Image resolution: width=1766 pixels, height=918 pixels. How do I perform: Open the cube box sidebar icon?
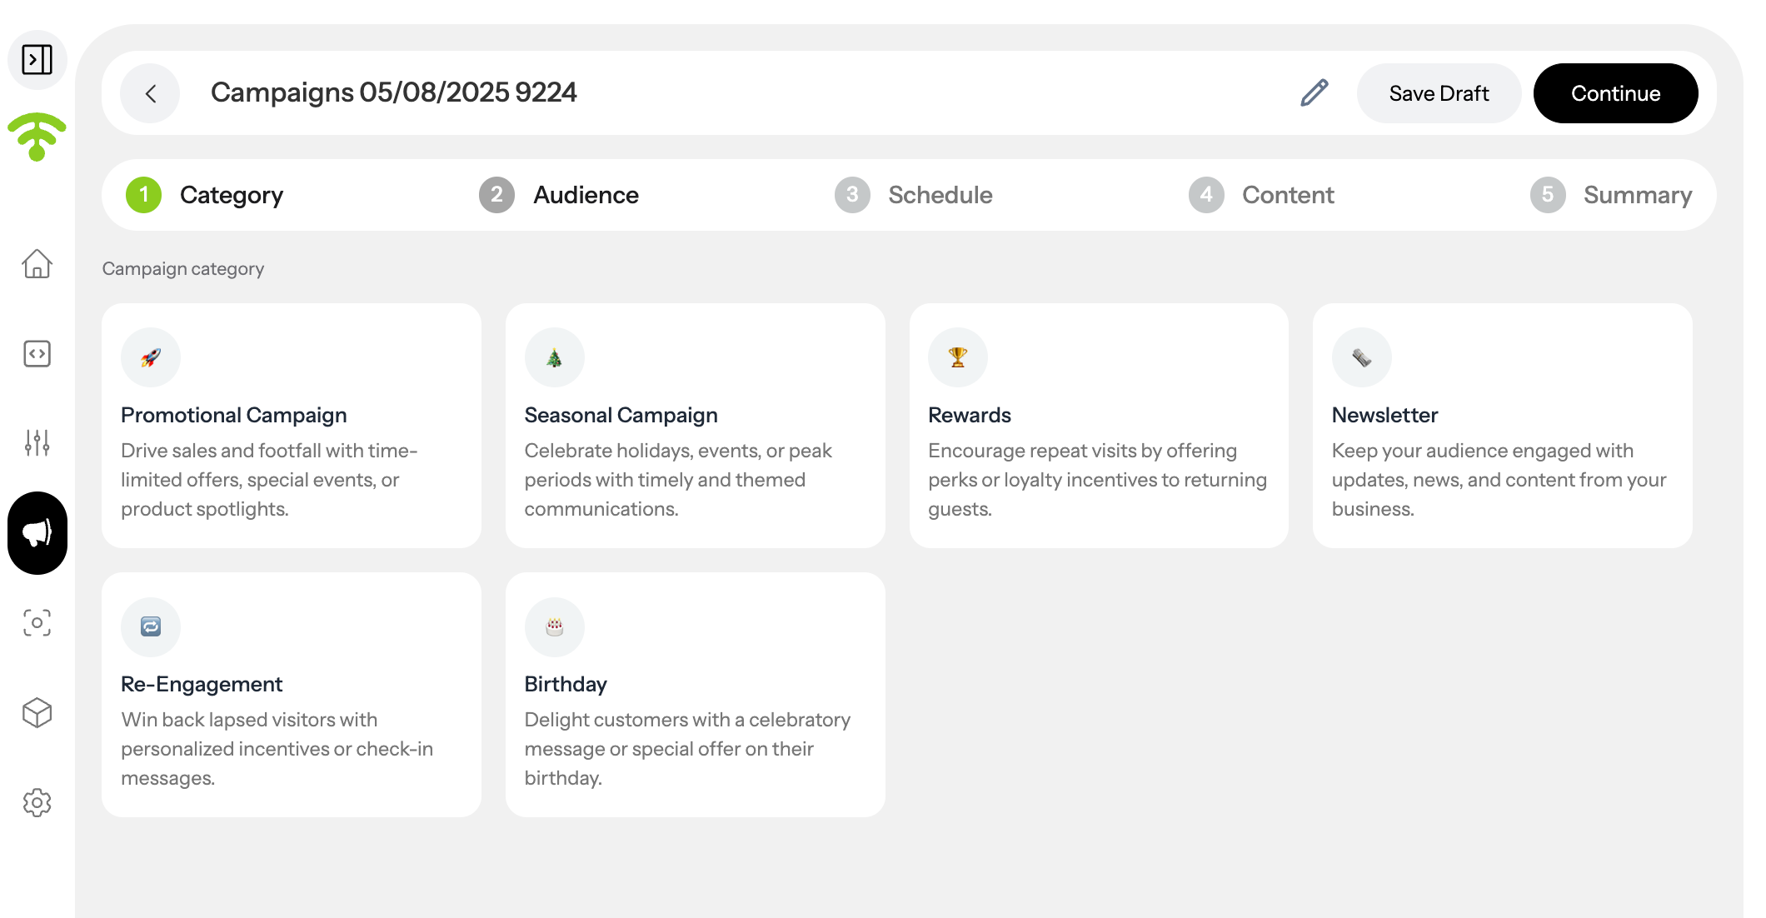click(37, 713)
